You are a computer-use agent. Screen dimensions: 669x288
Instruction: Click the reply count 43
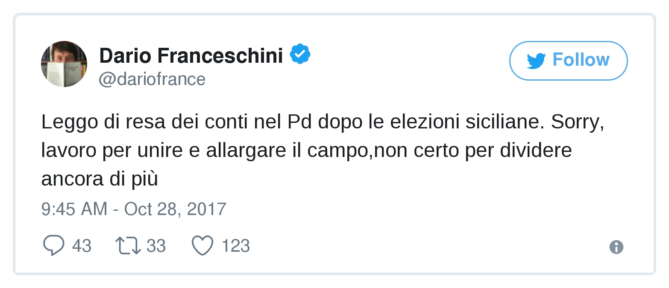coord(82,246)
